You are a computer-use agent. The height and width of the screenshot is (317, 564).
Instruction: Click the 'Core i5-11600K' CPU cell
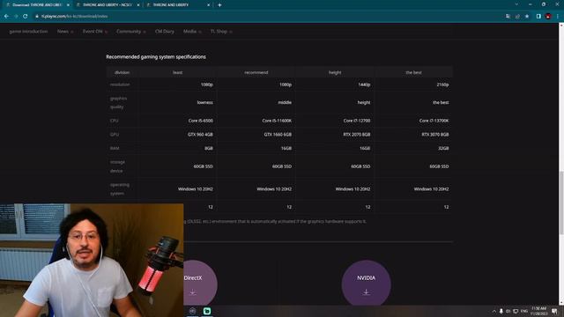point(277,121)
